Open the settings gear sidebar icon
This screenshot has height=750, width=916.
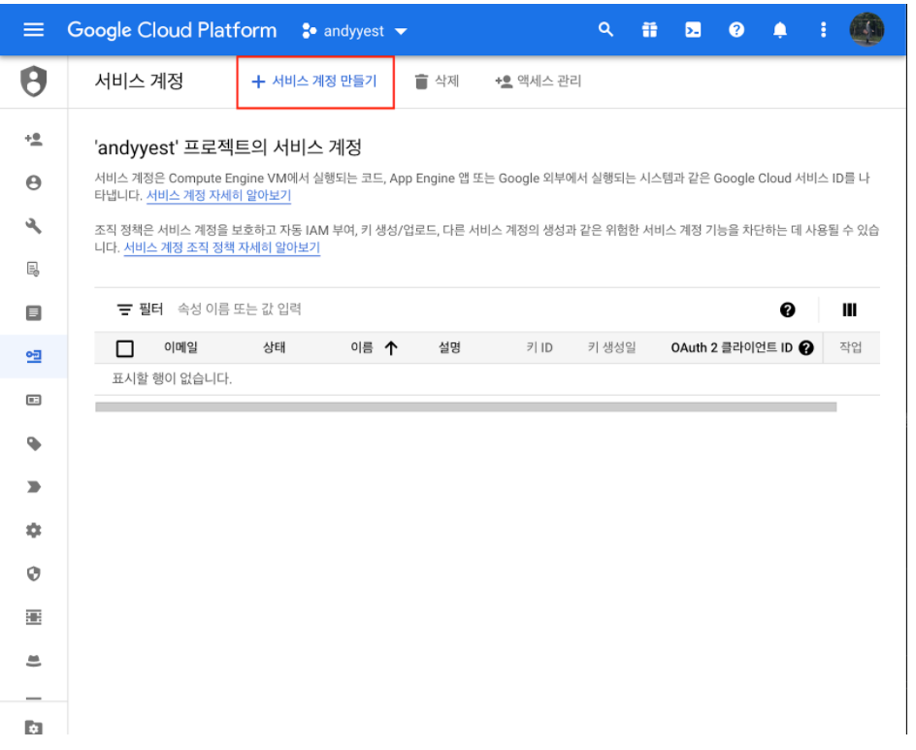pos(34,531)
